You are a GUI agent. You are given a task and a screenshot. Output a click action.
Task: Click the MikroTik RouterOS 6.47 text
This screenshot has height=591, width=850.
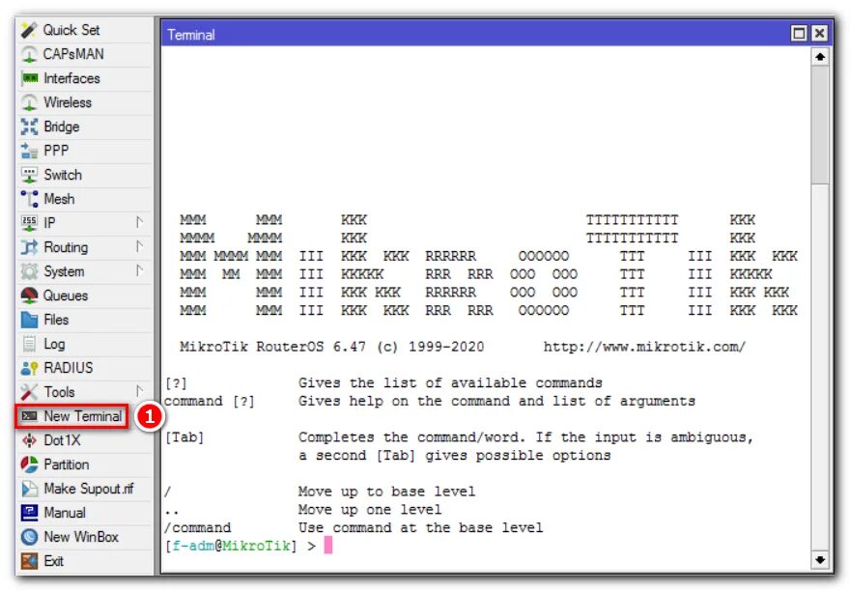(272, 347)
